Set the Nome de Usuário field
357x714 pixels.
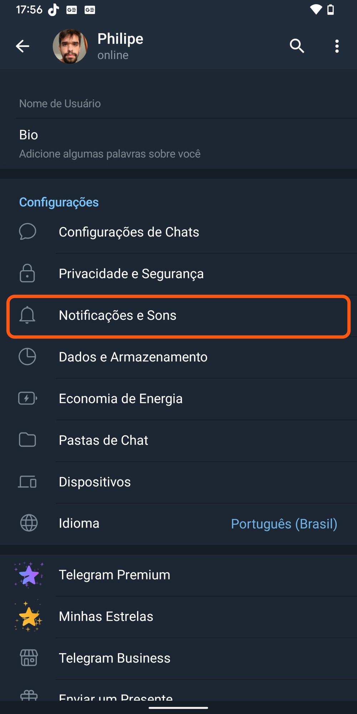click(x=60, y=104)
